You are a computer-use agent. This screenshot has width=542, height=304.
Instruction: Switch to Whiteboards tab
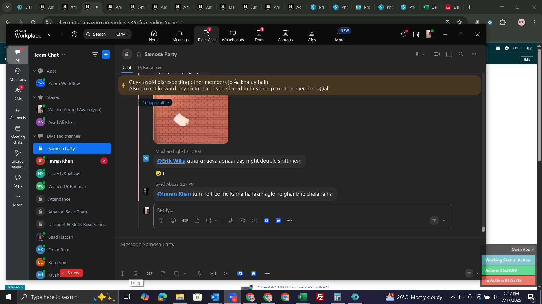pos(233,36)
